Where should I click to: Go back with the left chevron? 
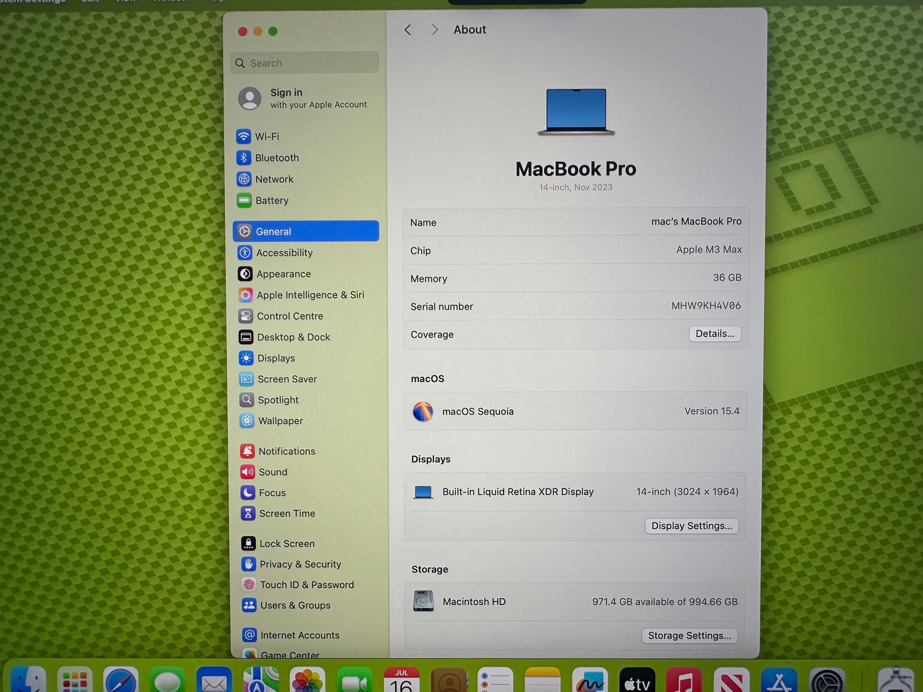(407, 30)
